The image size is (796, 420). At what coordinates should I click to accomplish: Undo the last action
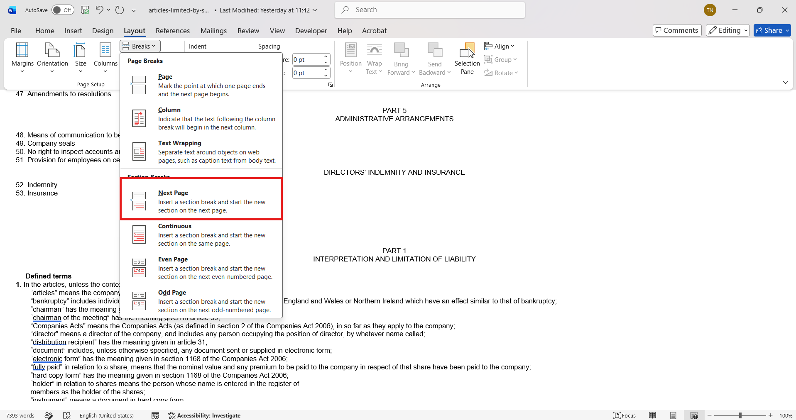[99, 10]
